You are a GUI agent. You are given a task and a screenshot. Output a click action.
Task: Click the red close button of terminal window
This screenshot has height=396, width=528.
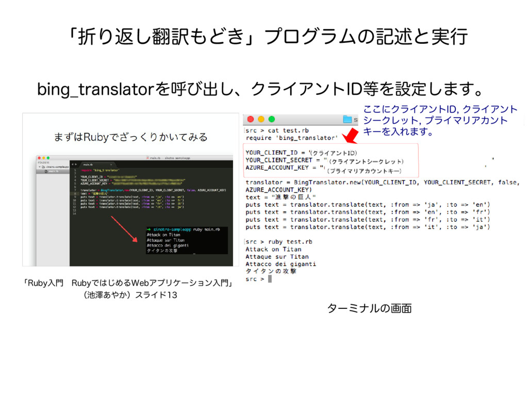pyautogui.click(x=250, y=119)
